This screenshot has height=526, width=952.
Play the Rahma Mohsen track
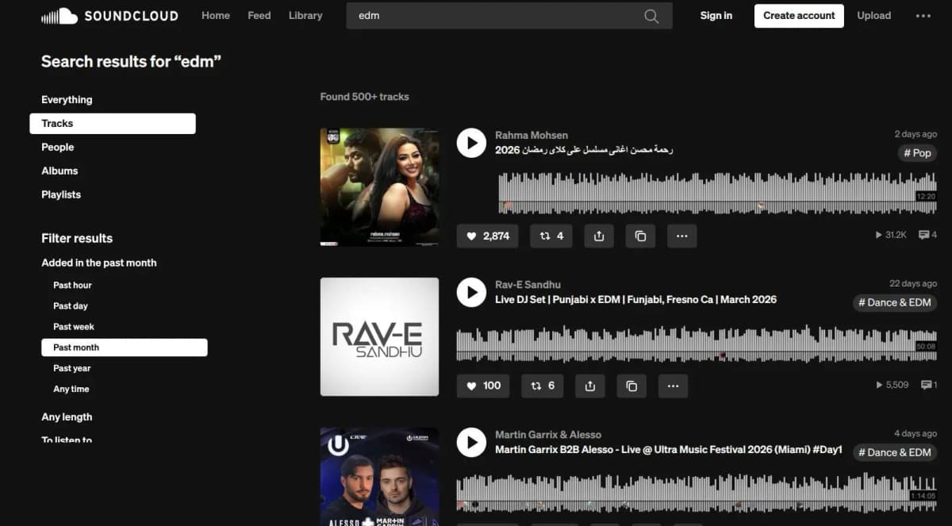point(471,144)
